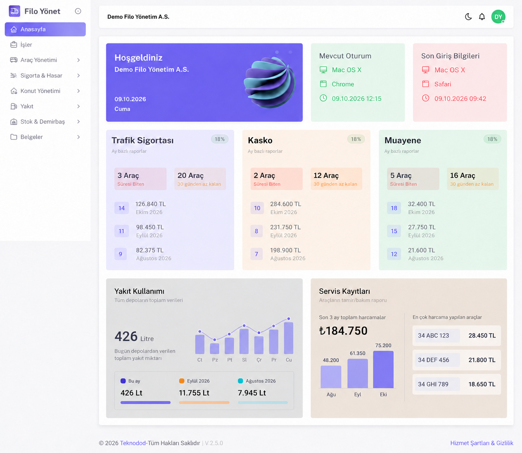Select the 3 Araç Süresi Biten card in Trafik Sigortası
Screen dimensions: 522x453
click(x=140, y=179)
